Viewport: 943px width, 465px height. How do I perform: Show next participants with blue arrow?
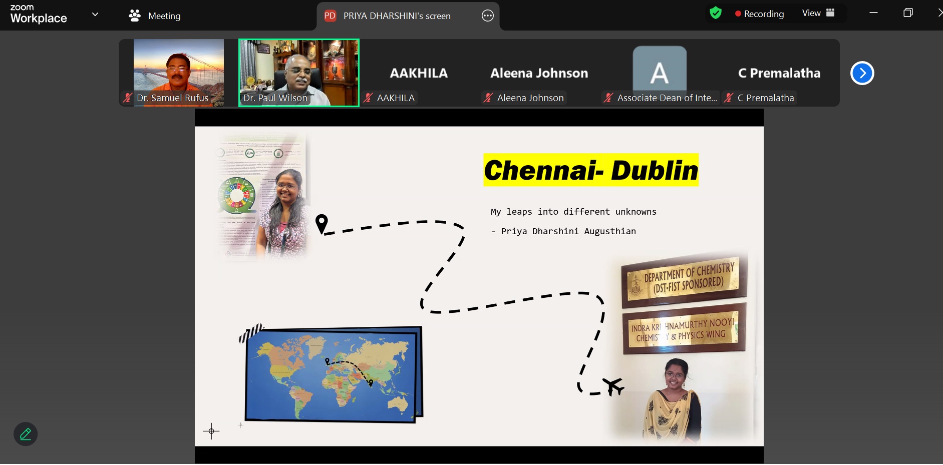pos(862,73)
